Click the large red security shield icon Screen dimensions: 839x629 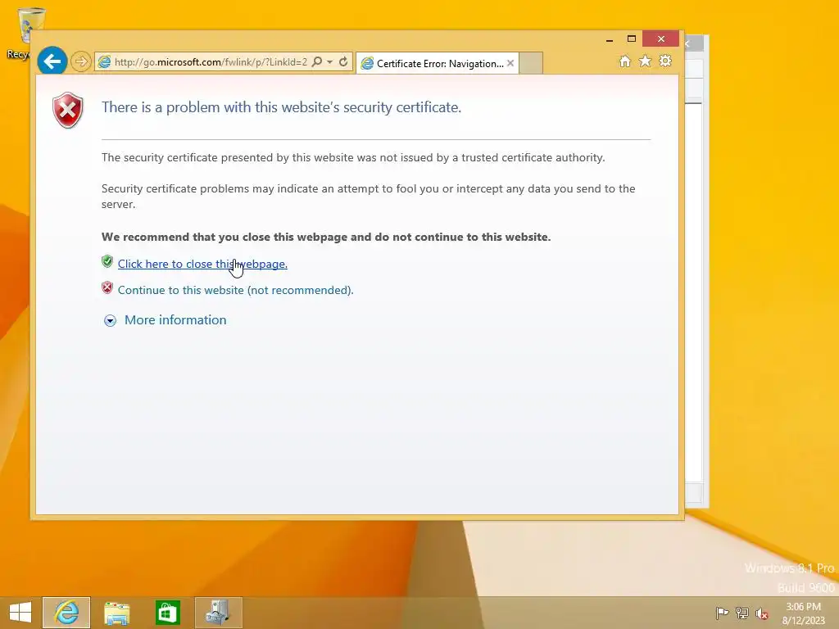pyautogui.click(x=68, y=111)
